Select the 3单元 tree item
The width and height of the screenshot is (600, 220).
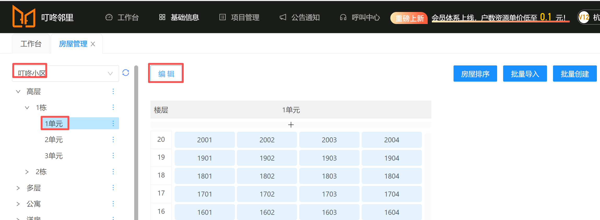(54, 156)
